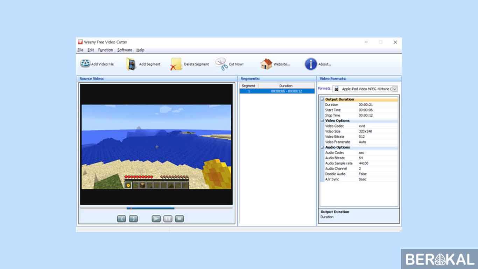Screen dimensions: 478x269
Task: Open the Function menu
Action: [x=105, y=50]
